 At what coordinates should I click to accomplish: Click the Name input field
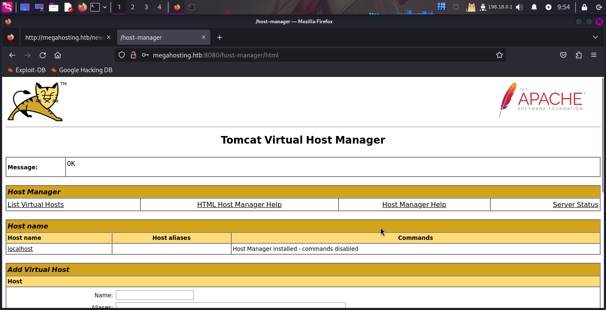(x=155, y=295)
